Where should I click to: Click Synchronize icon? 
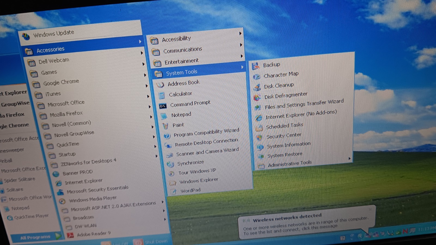170,164
